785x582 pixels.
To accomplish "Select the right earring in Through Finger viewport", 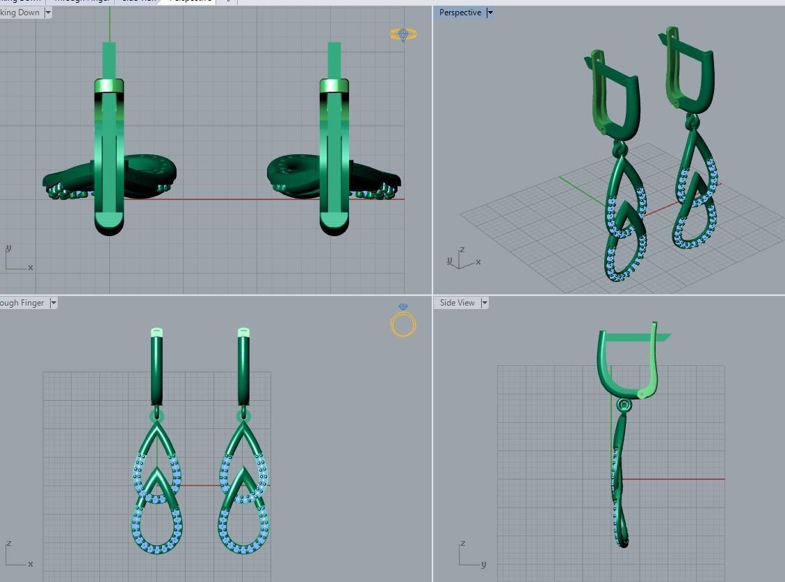I will [243, 440].
